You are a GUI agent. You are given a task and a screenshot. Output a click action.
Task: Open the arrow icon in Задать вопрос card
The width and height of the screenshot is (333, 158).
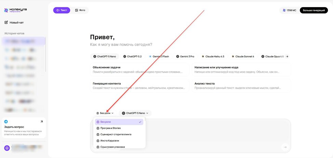tap(42, 121)
